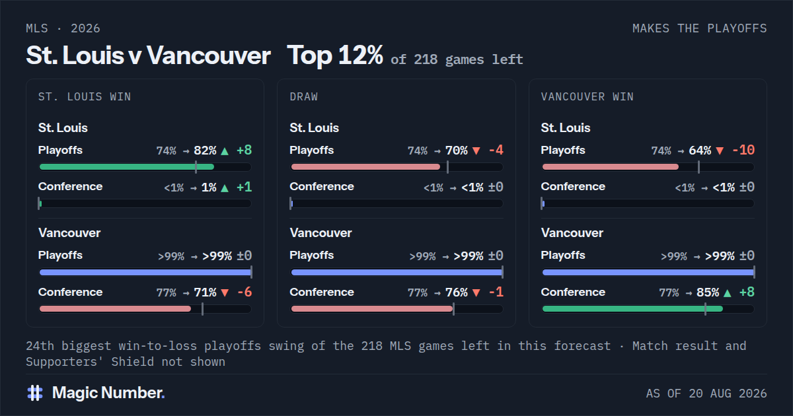Click St. Louis playoffs green bar in win panel
This screenshot has height=416, width=793.
tap(127, 167)
